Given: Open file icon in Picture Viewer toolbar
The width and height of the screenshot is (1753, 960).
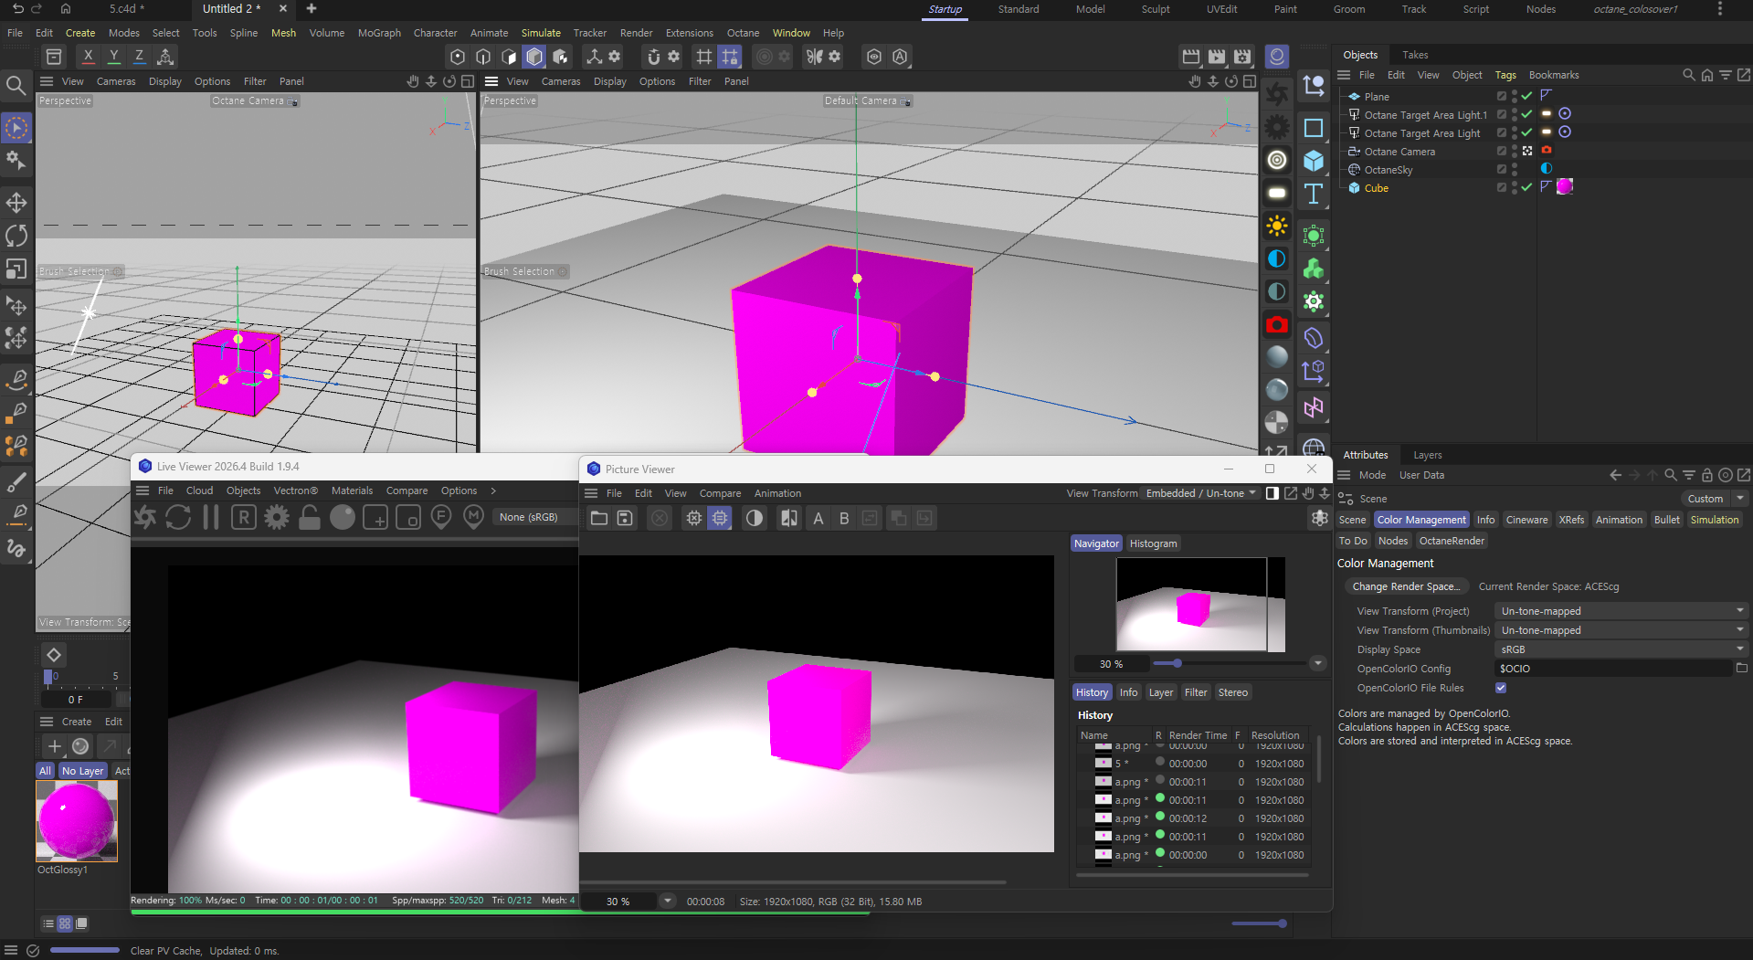Looking at the screenshot, I should coord(599,519).
